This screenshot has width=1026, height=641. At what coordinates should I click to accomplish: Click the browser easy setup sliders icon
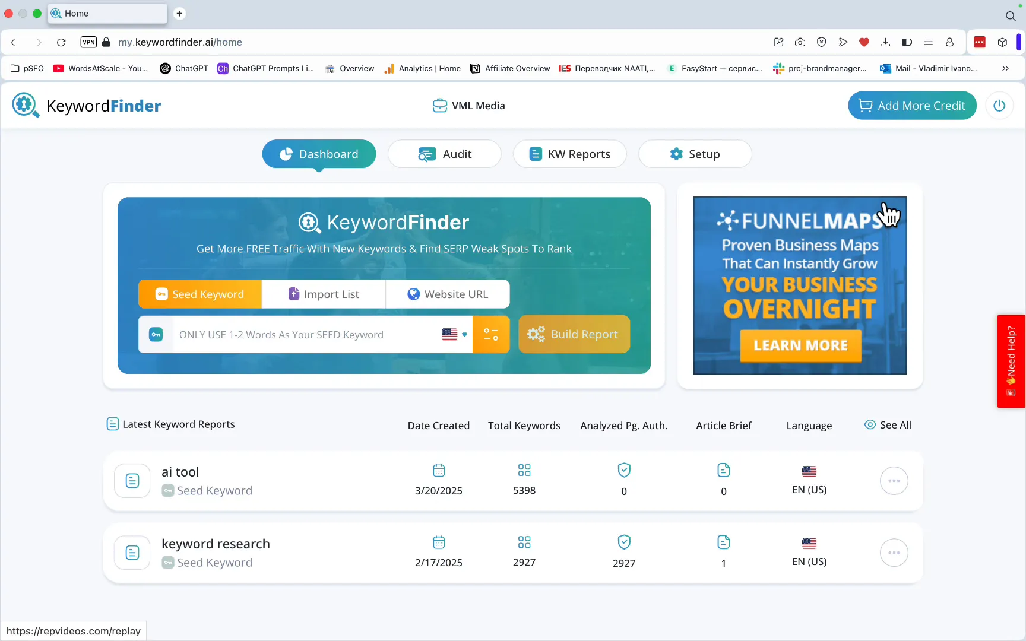928,42
